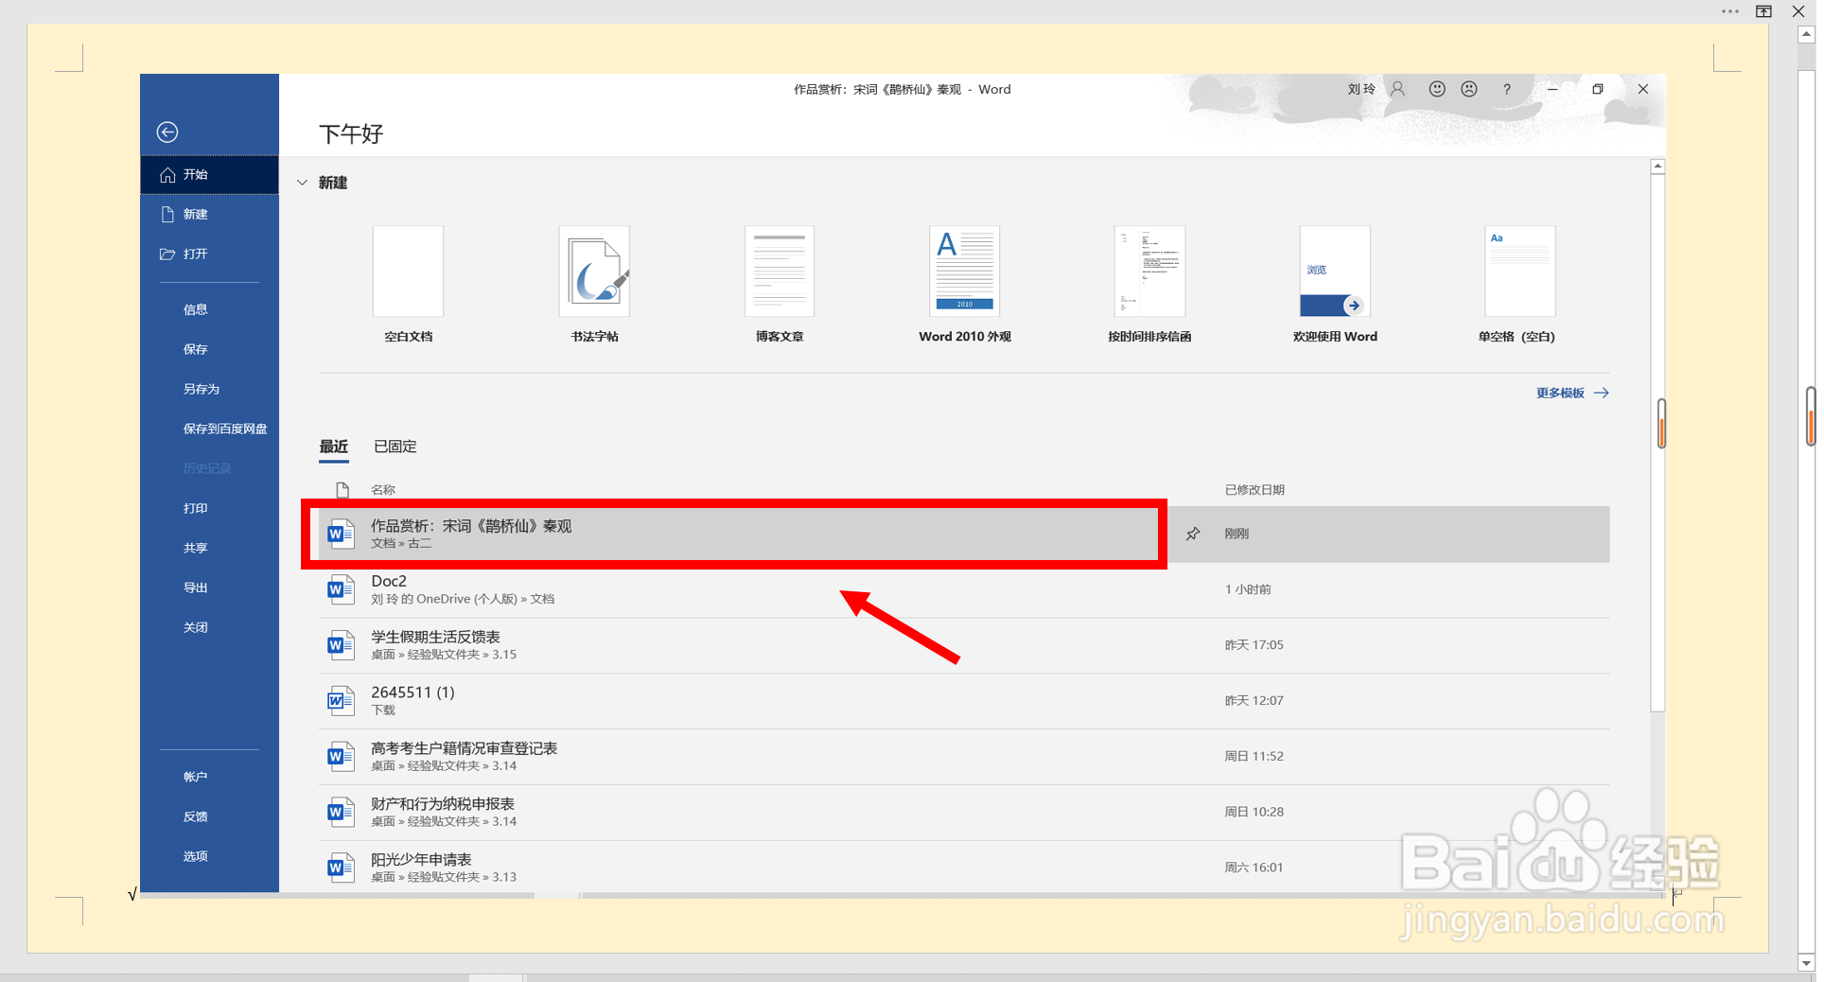
Task: Pin the 作品赏析 document with the pin icon
Action: (1193, 534)
